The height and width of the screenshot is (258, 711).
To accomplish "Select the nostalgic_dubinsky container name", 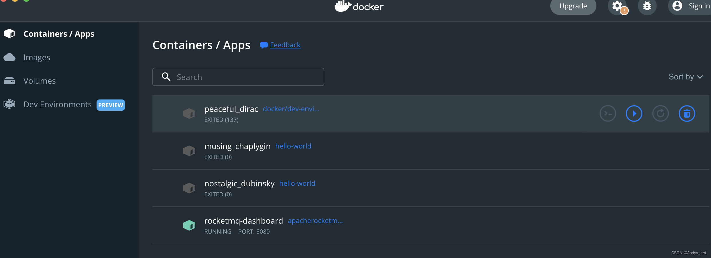I will 239,183.
